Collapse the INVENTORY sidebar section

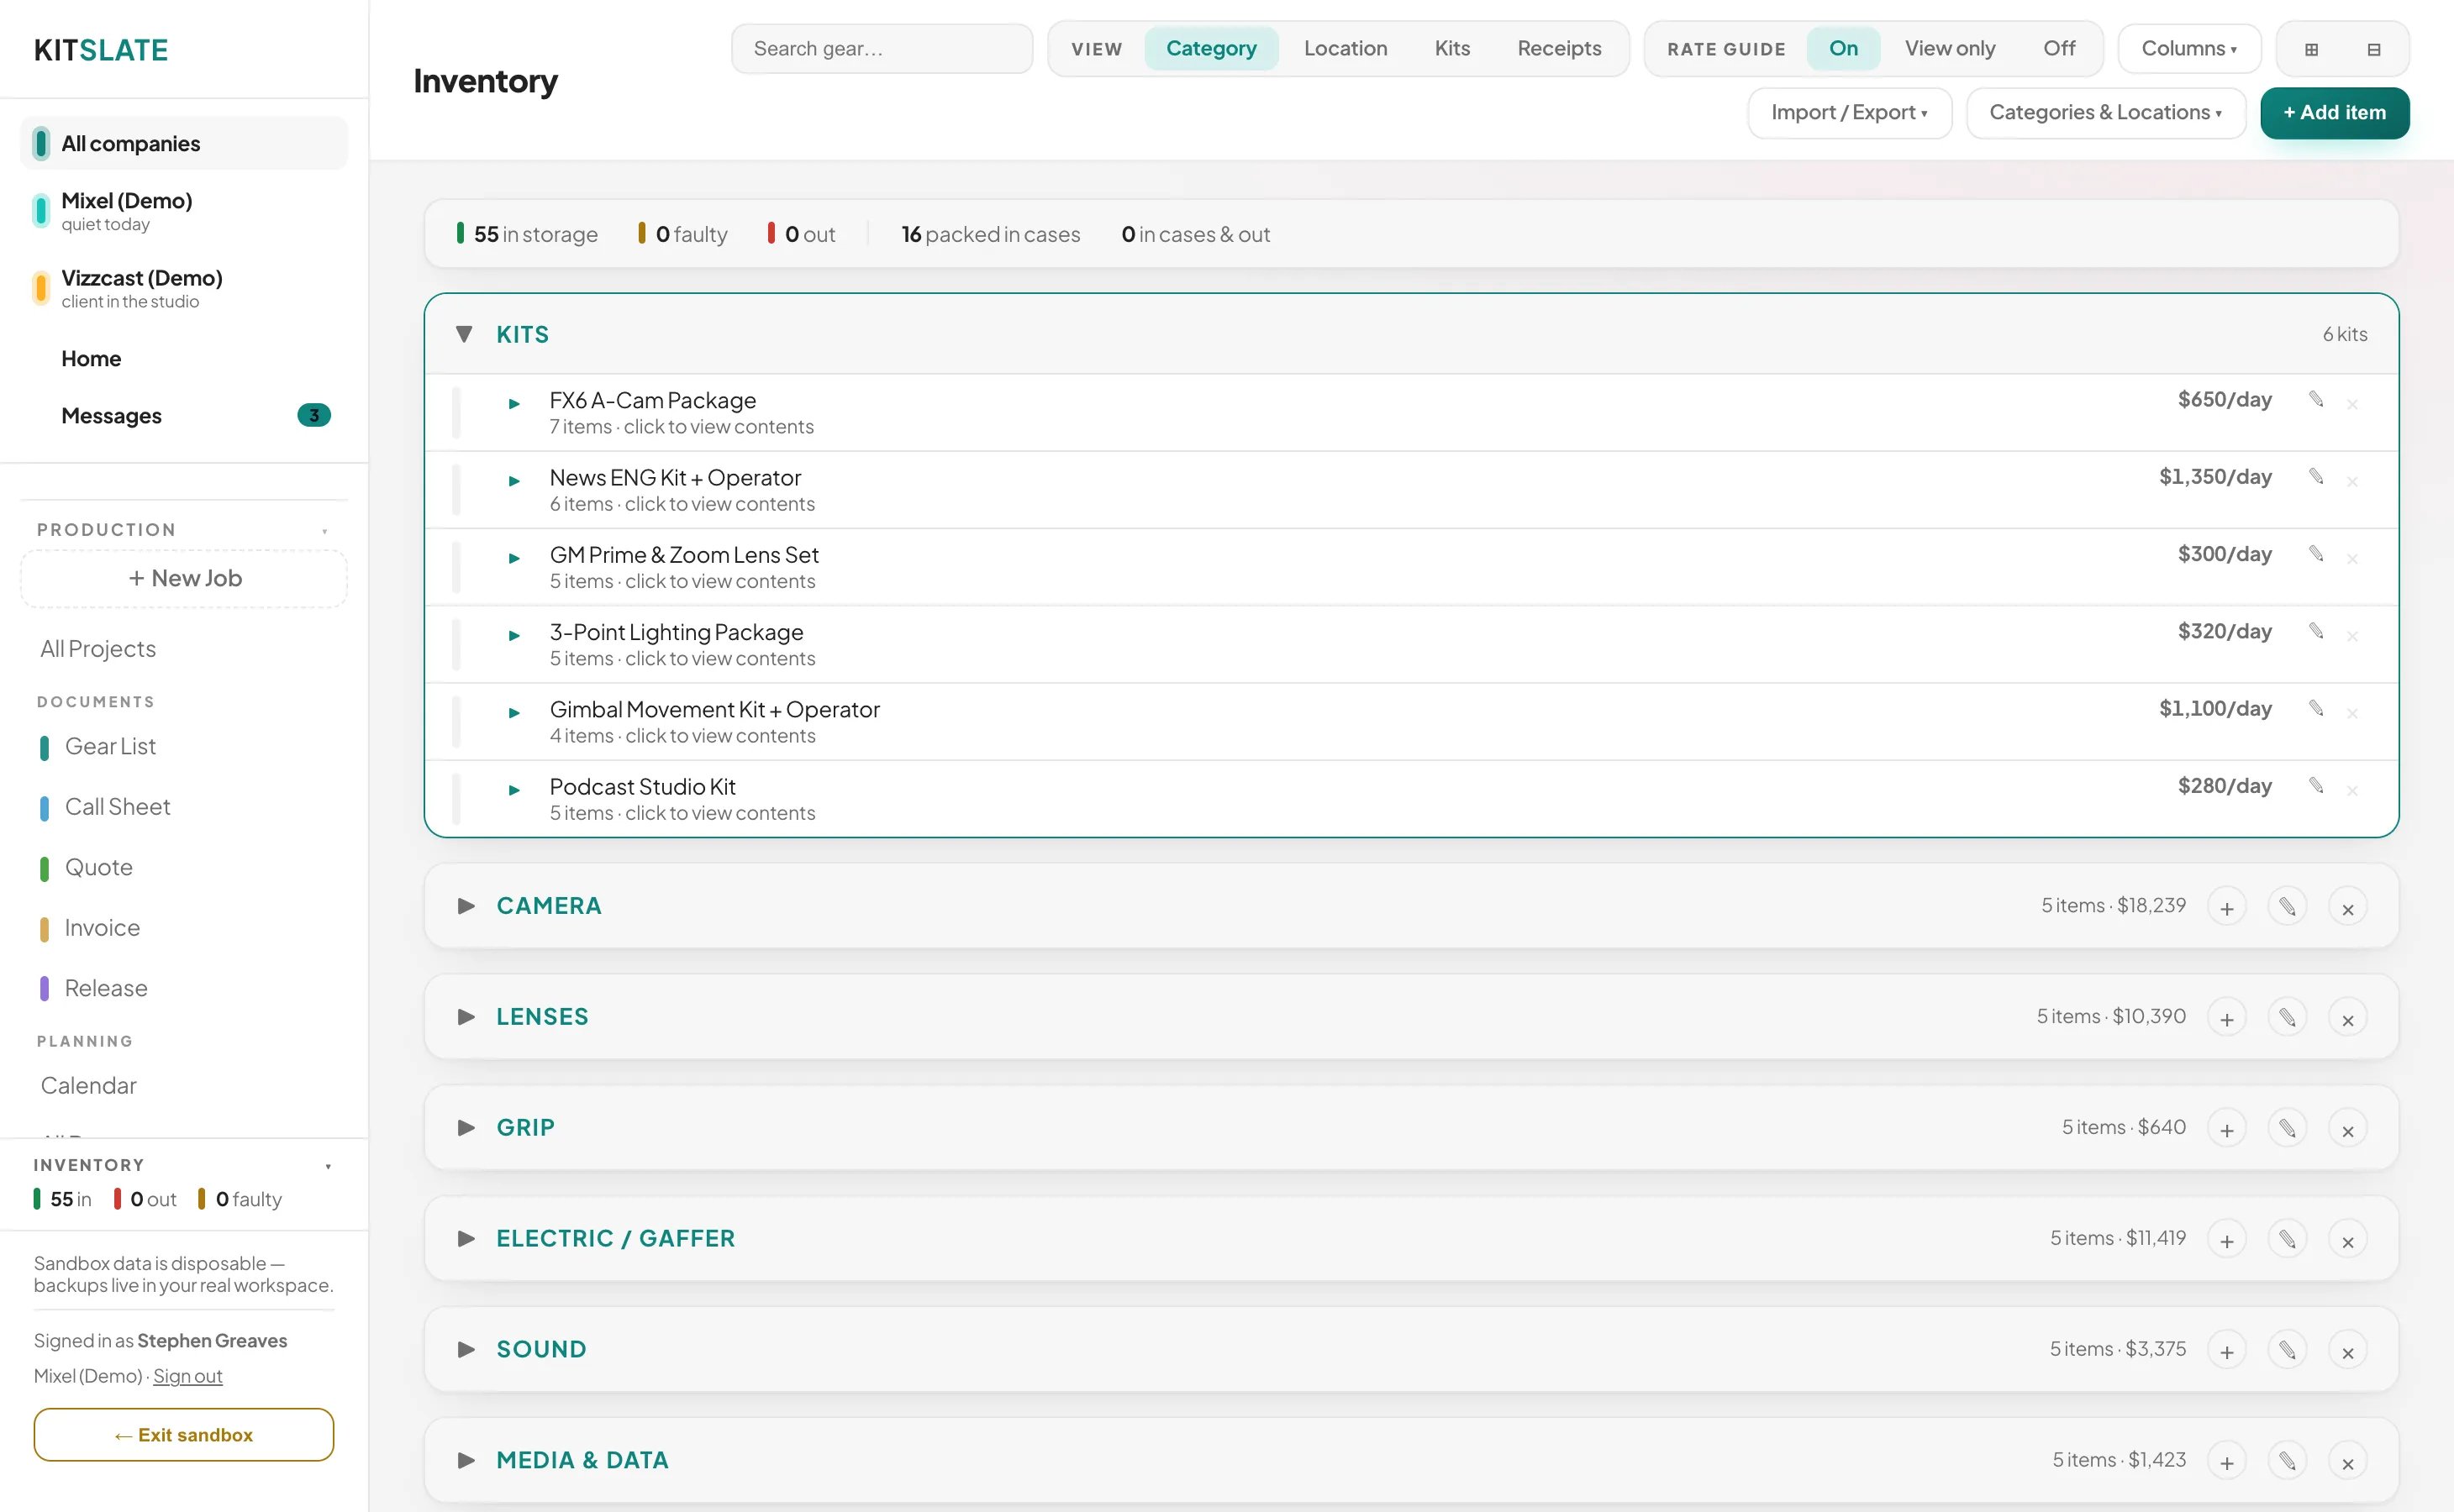[328, 1166]
